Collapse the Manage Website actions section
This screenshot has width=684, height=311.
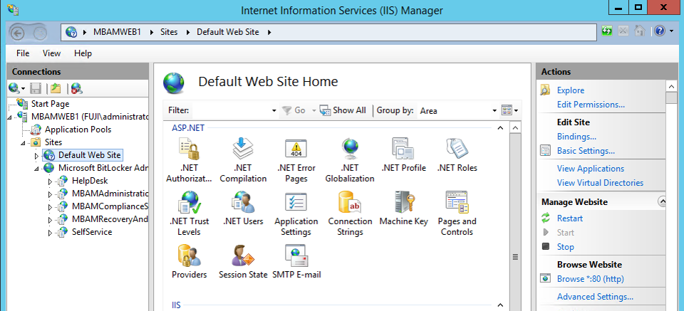pos(662,201)
